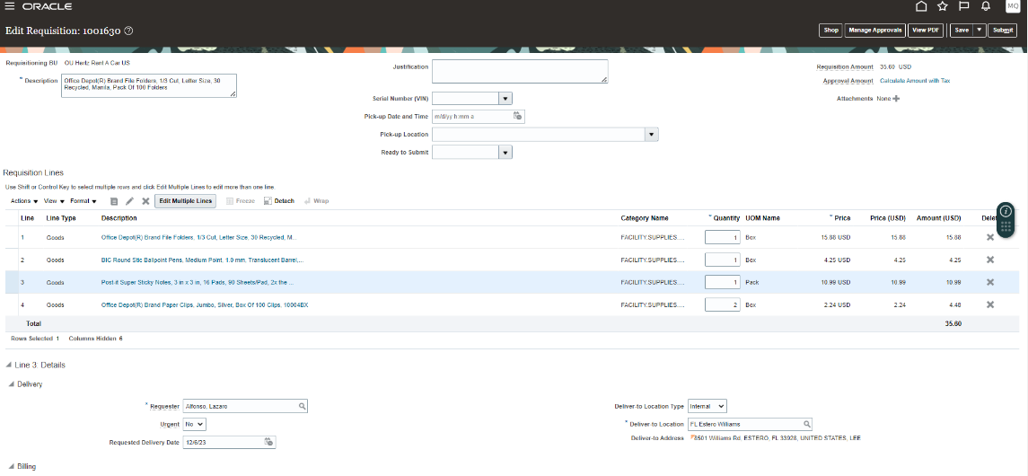Screen dimensions: 1028x476
Task: Click Manage Approvals button
Action: tap(874, 31)
